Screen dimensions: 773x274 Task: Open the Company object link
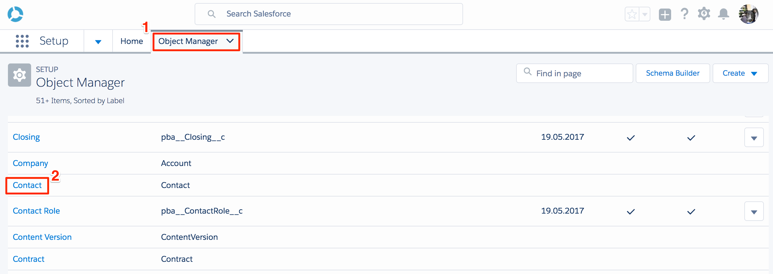[31, 163]
